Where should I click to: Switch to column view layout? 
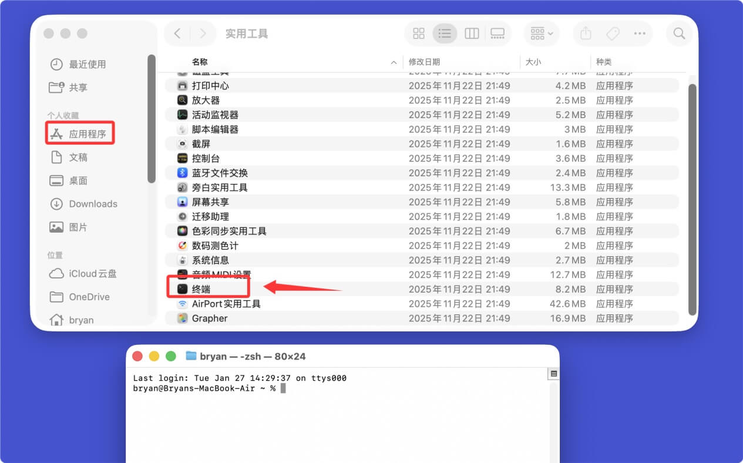point(472,33)
